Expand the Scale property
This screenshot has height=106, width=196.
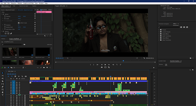3,19
